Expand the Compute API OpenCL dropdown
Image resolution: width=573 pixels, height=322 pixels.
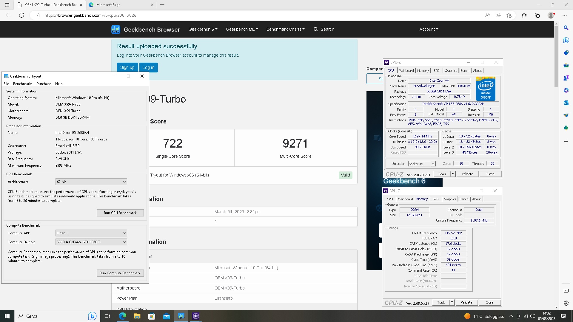pos(91,233)
